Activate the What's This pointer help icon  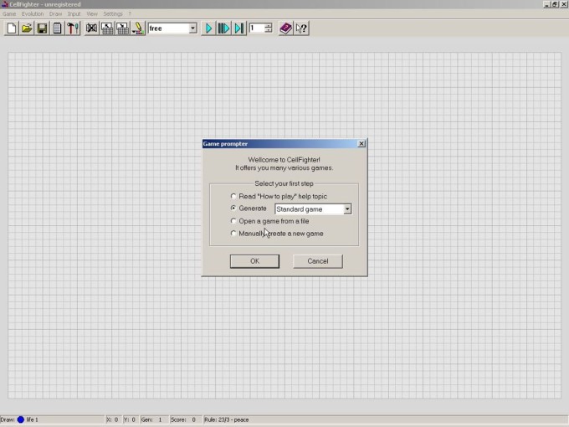click(x=301, y=28)
